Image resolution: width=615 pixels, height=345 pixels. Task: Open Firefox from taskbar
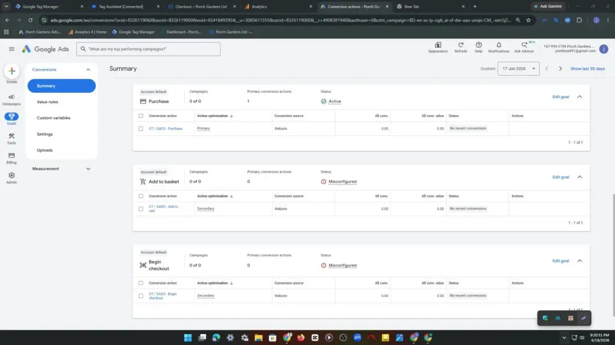tap(301, 338)
